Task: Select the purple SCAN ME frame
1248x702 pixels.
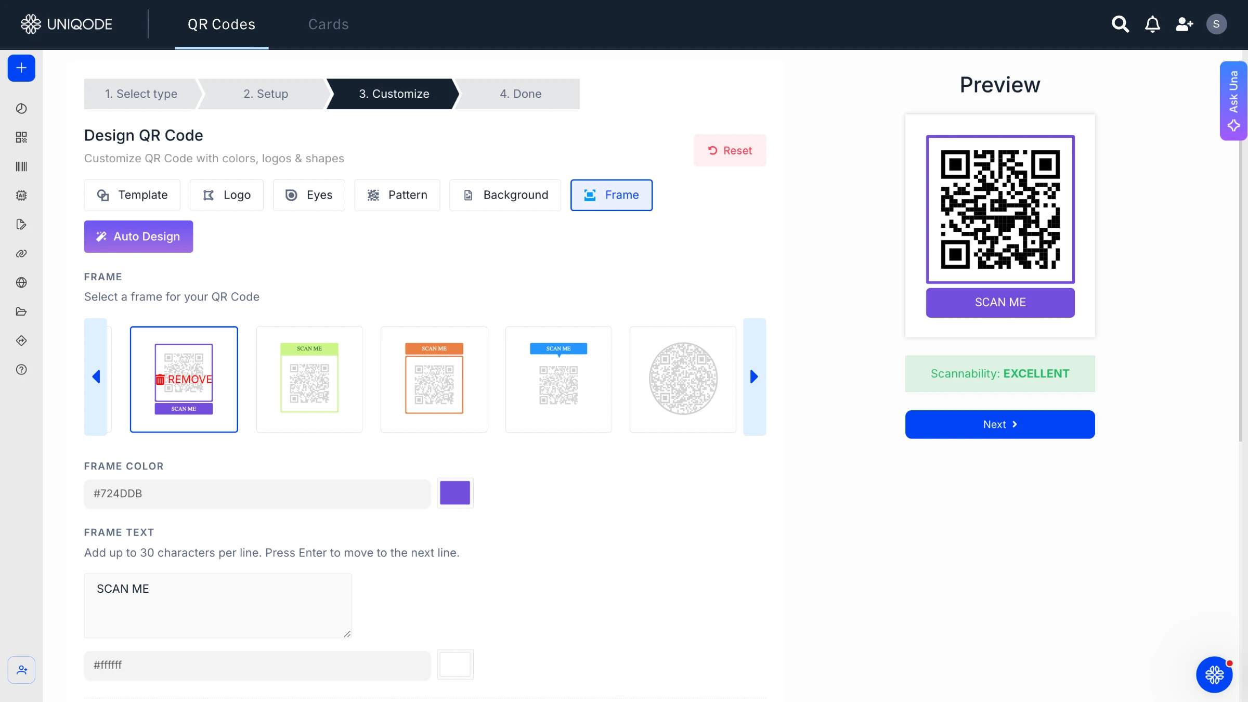Action: click(x=184, y=379)
